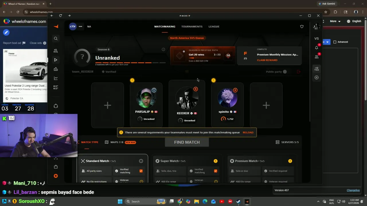This screenshot has height=206, width=367.
Task: Open the user profile avatar in FACEIT
Action: 317,27
